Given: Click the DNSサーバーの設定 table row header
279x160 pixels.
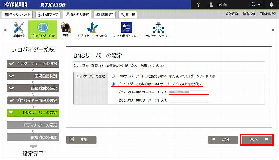Looking at the screenshot, I should point(91,76).
